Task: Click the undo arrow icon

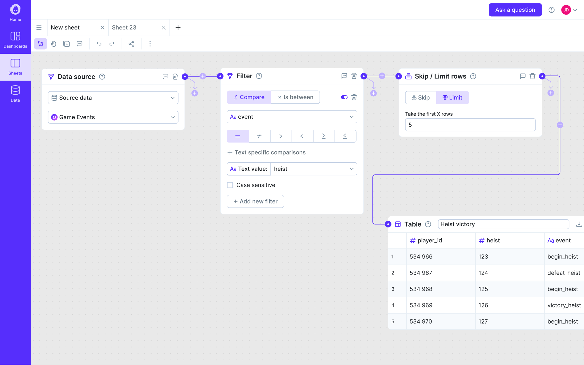Action: click(99, 44)
